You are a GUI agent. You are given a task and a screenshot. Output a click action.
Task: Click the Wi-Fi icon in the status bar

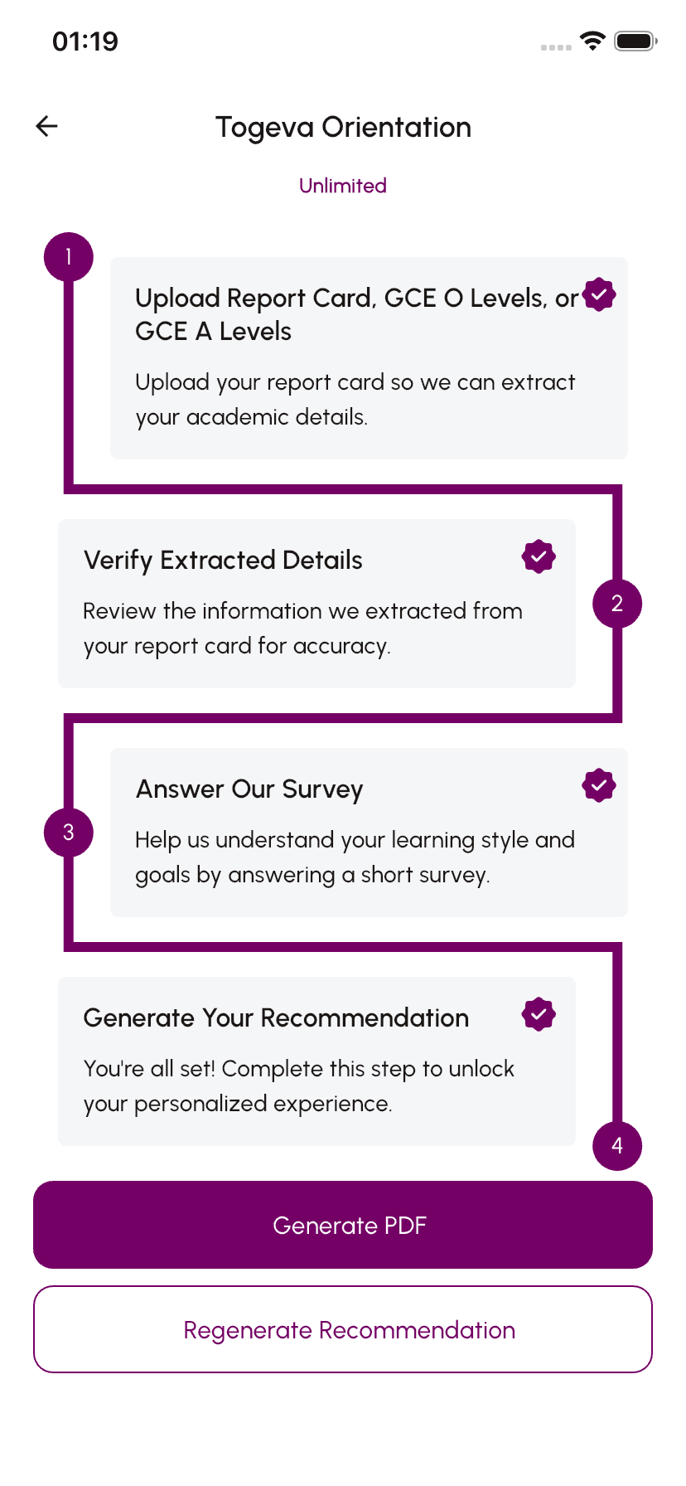(x=592, y=41)
